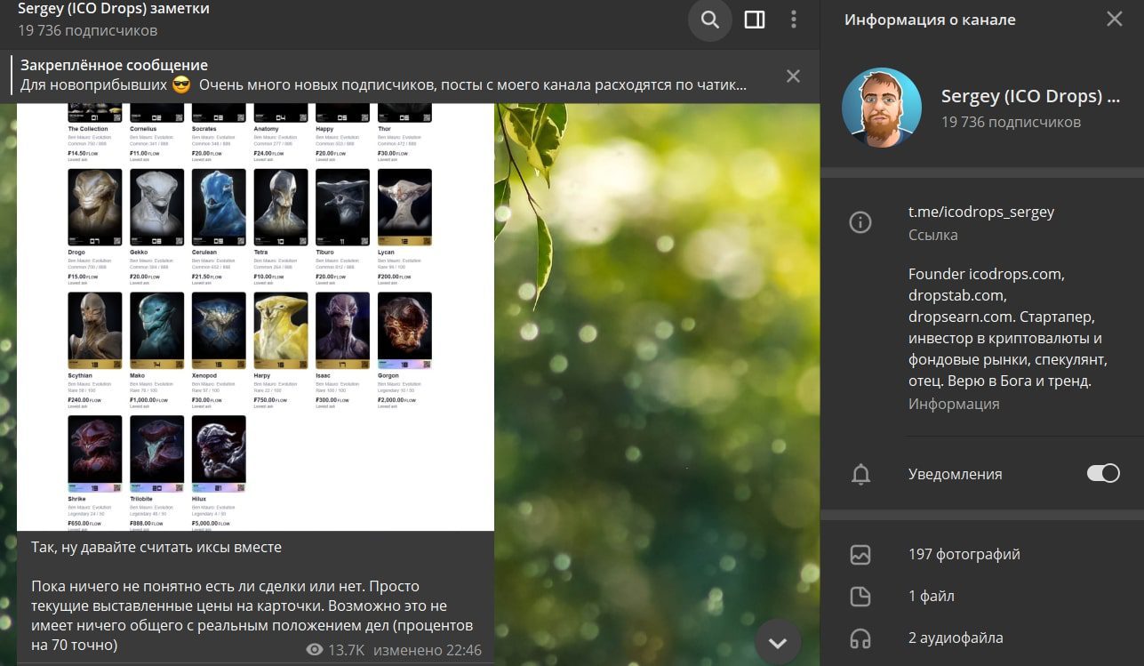
Task: Click the info circle icon beside link
Action: coord(860,223)
